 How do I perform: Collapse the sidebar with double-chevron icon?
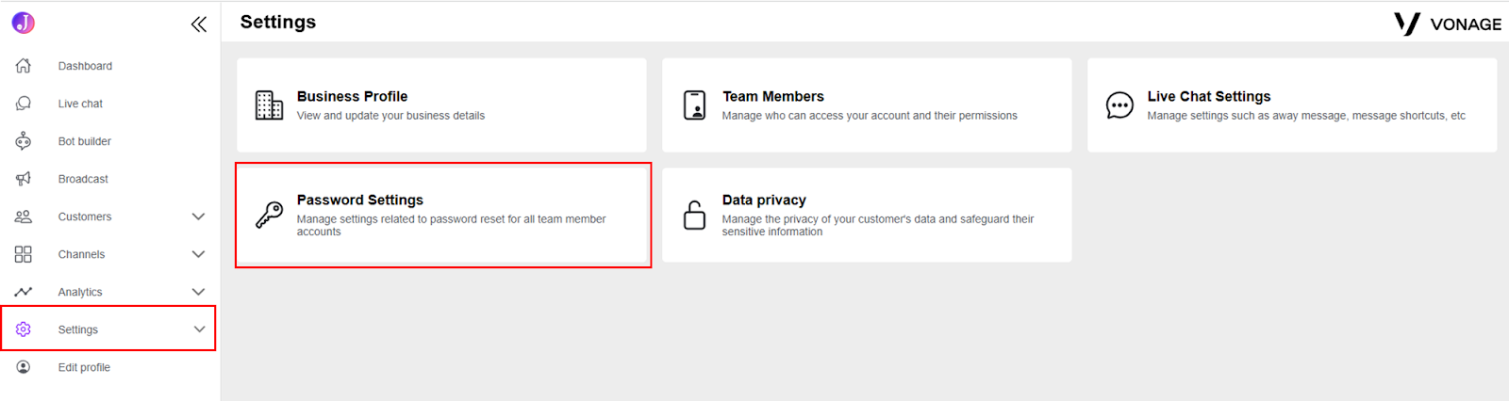pyautogui.click(x=198, y=24)
